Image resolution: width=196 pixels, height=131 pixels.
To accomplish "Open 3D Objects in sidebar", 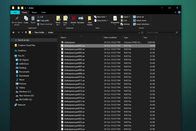I will [22, 60].
